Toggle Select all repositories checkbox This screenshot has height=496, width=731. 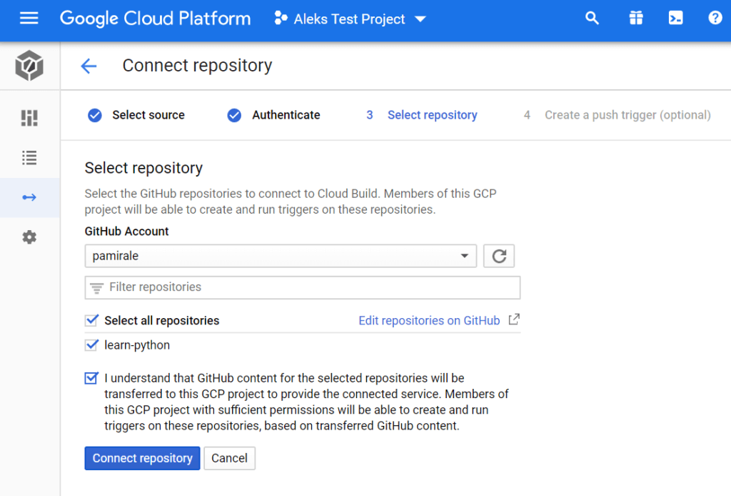pyautogui.click(x=91, y=320)
